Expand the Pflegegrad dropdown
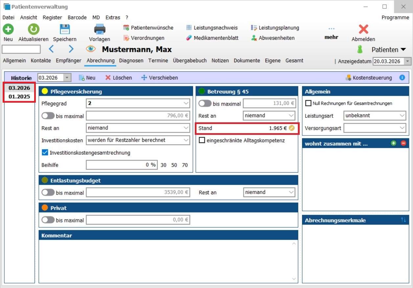Image resolution: width=413 pixels, height=288 pixels. tap(185, 103)
